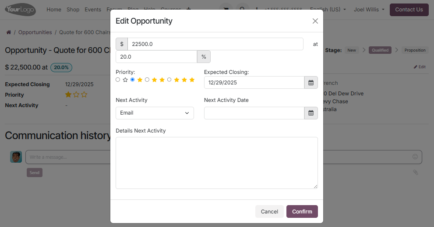Image resolution: width=434 pixels, height=227 pixels.
Task: Click the Details Next Activity text area
Action: [216, 163]
